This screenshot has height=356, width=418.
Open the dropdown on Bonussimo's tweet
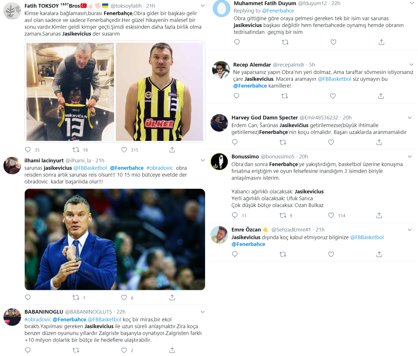[x=410, y=157]
